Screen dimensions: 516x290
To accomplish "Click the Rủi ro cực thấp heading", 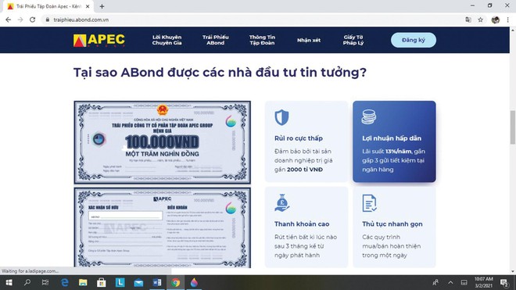I will 299,138.
